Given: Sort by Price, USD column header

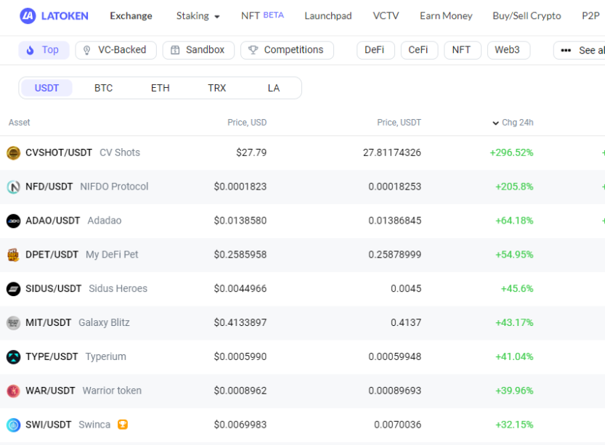Looking at the screenshot, I should click(x=247, y=123).
